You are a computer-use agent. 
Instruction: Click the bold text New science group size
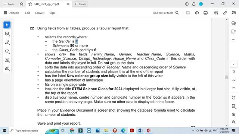tap(87, 76)
